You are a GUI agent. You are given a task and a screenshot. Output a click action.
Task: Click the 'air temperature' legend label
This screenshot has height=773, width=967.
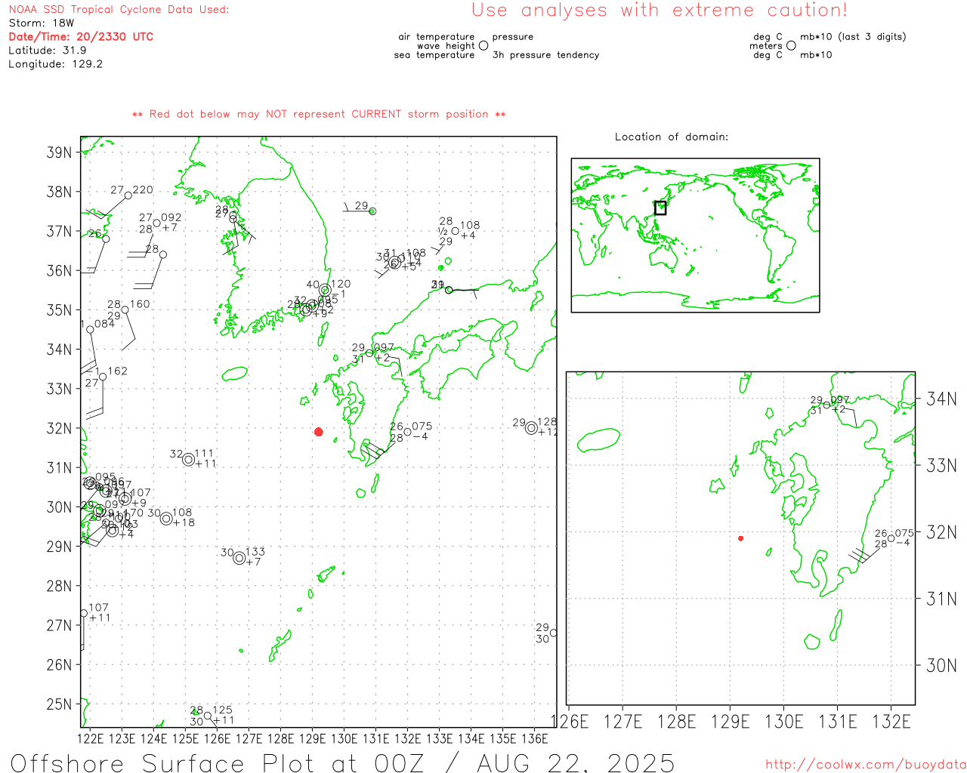coord(437,36)
